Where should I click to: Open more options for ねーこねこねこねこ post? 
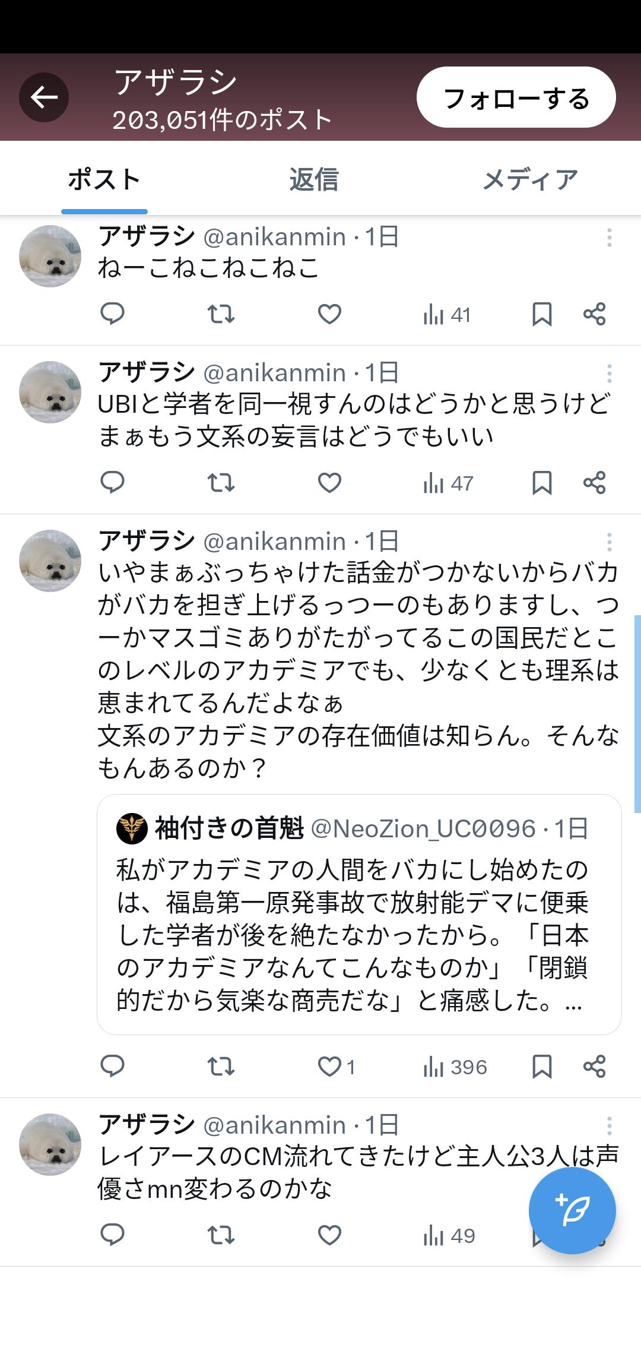click(x=609, y=238)
